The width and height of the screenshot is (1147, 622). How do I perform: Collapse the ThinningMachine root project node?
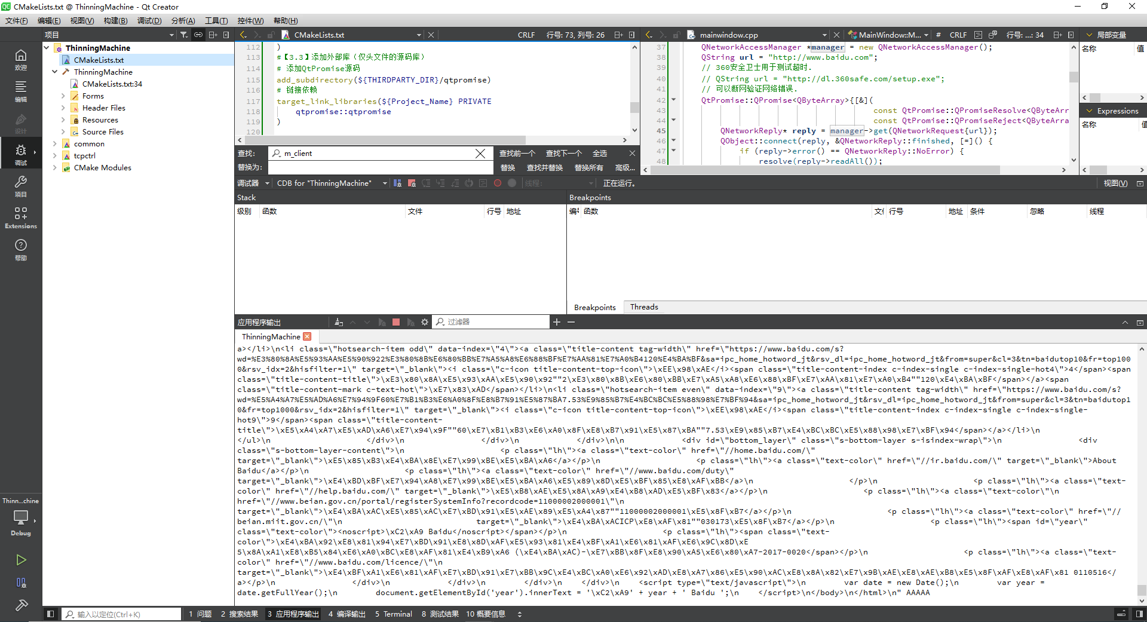click(x=47, y=48)
